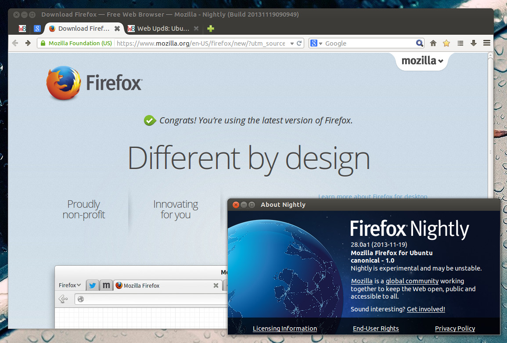Go to Home page icon
Image resolution: width=507 pixels, height=343 pixels.
click(433, 43)
